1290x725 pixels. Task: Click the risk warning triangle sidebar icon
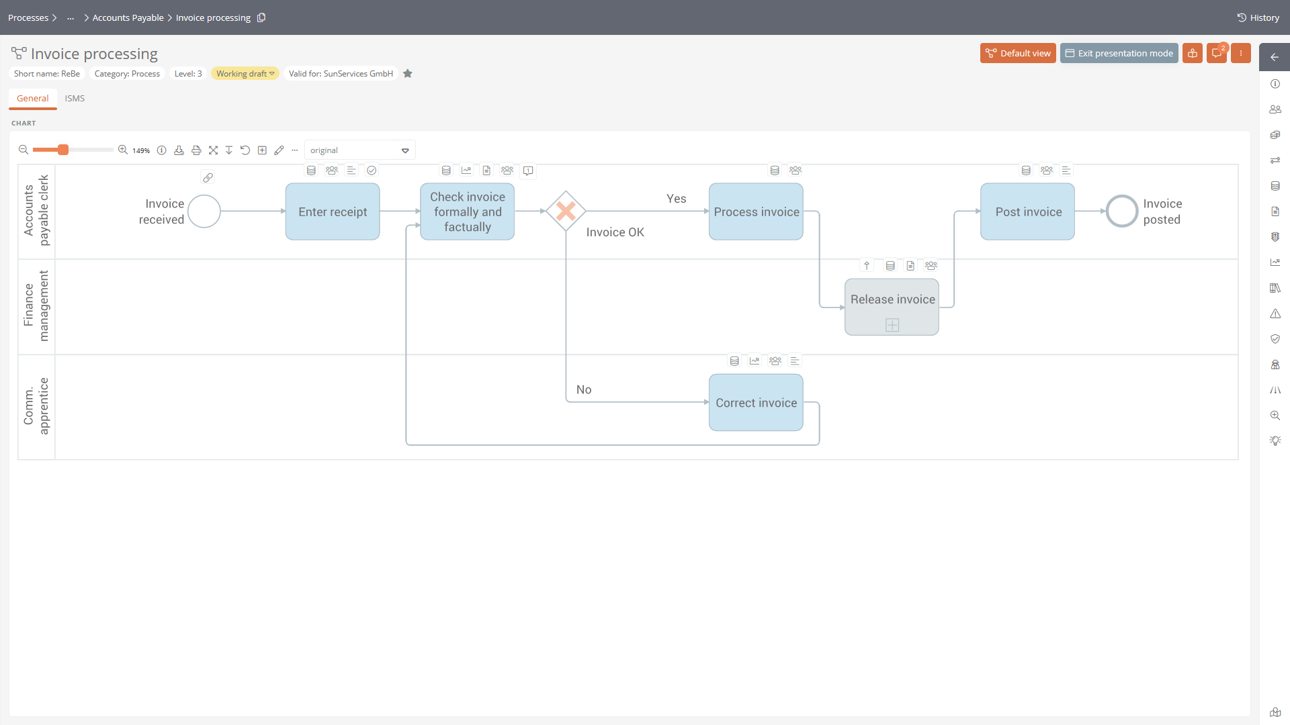1275,313
